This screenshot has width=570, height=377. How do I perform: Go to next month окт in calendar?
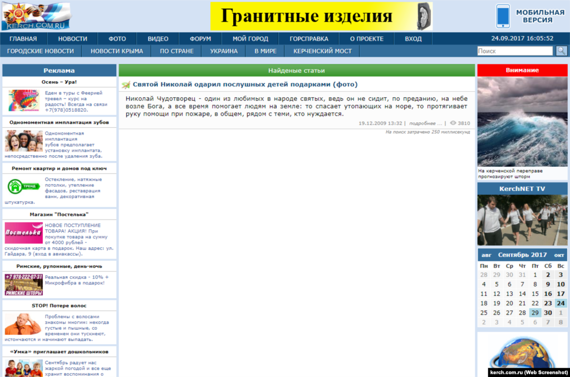(x=559, y=255)
